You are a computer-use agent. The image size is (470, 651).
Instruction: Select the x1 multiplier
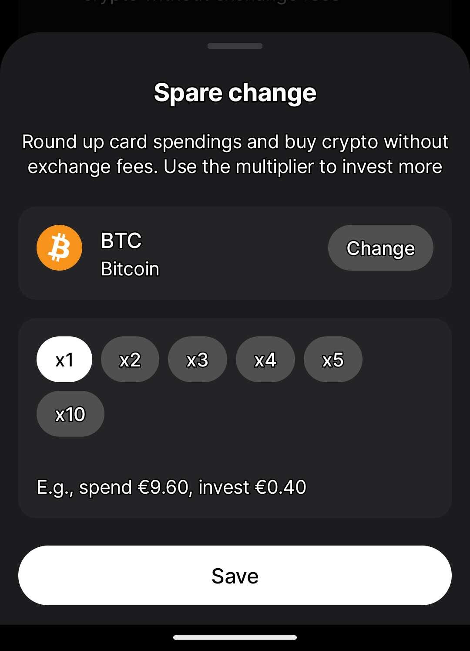point(64,359)
